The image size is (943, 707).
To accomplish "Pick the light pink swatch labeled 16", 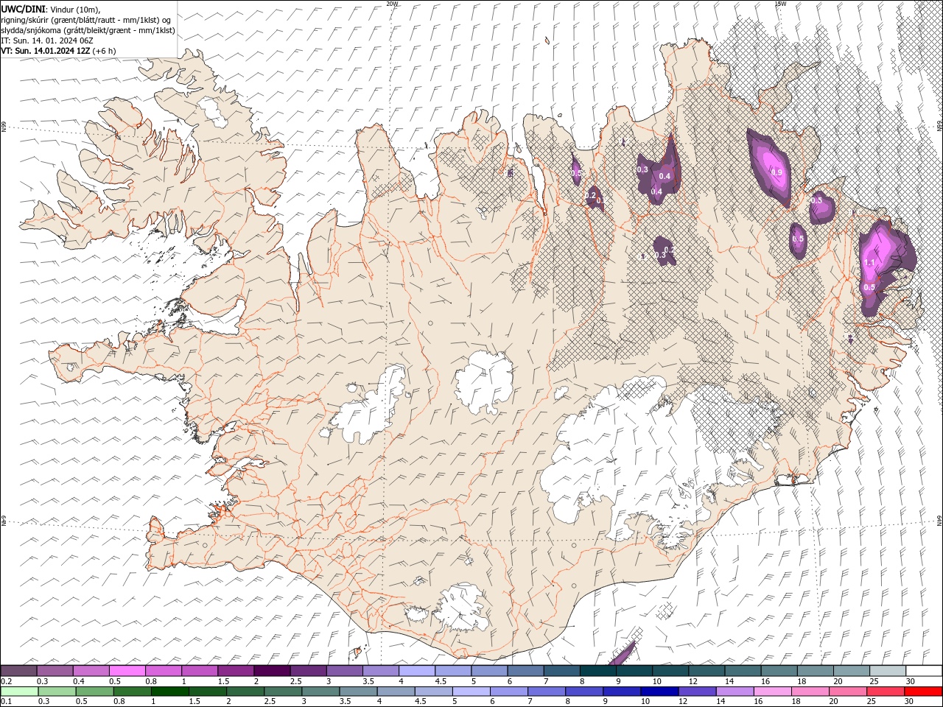I will pyautogui.click(x=772, y=692).
